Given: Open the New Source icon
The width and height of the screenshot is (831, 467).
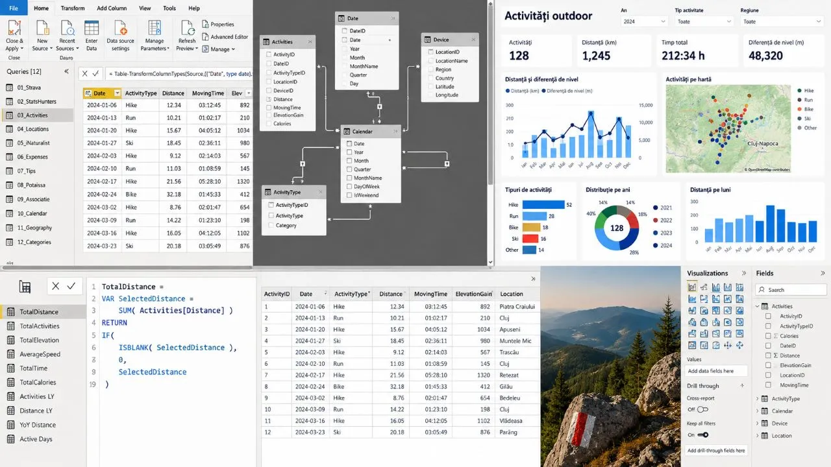Looking at the screenshot, I should 42,28.
